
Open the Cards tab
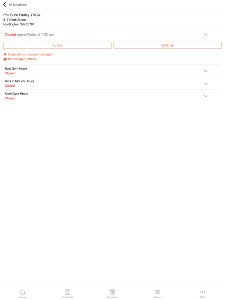157,294
